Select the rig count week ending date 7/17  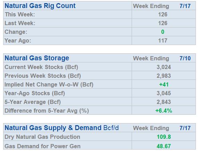(x=185, y=6)
